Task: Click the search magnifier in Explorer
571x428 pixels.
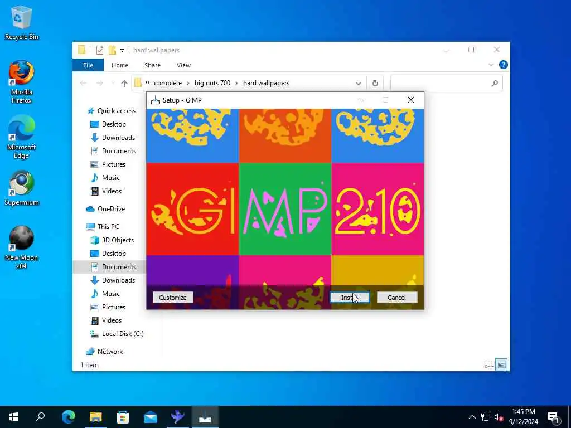Action: click(x=495, y=84)
